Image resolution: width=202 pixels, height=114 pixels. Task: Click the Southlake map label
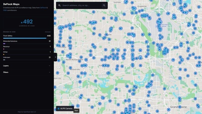117,2
